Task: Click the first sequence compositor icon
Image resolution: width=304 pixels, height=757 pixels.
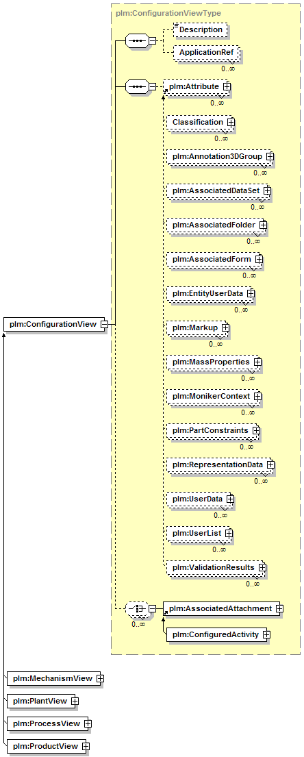Action: [x=136, y=40]
